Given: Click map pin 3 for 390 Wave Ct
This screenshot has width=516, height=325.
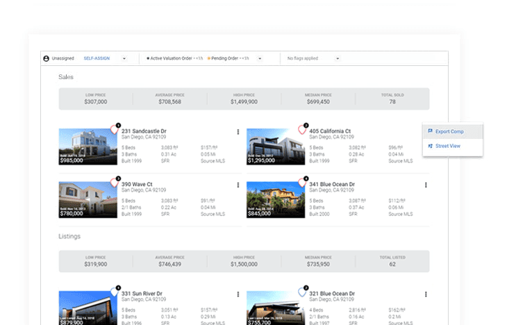Looking at the screenshot, I should pyautogui.click(x=115, y=182).
